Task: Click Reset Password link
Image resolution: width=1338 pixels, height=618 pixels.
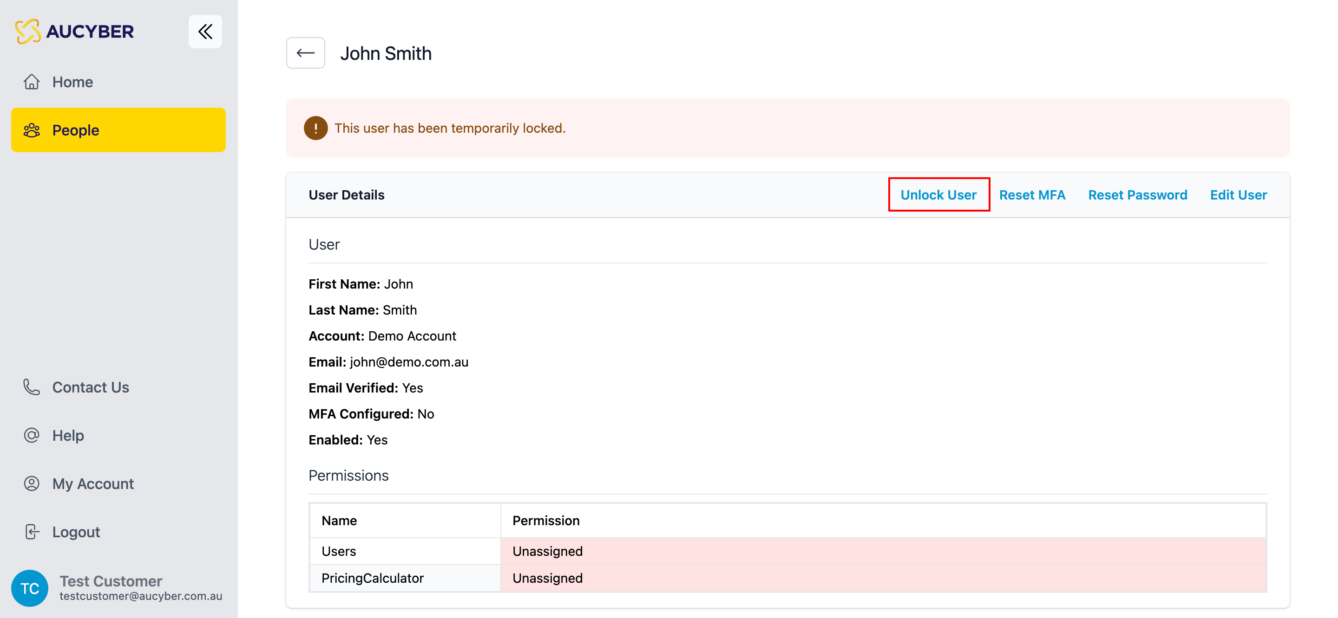Action: point(1137,195)
